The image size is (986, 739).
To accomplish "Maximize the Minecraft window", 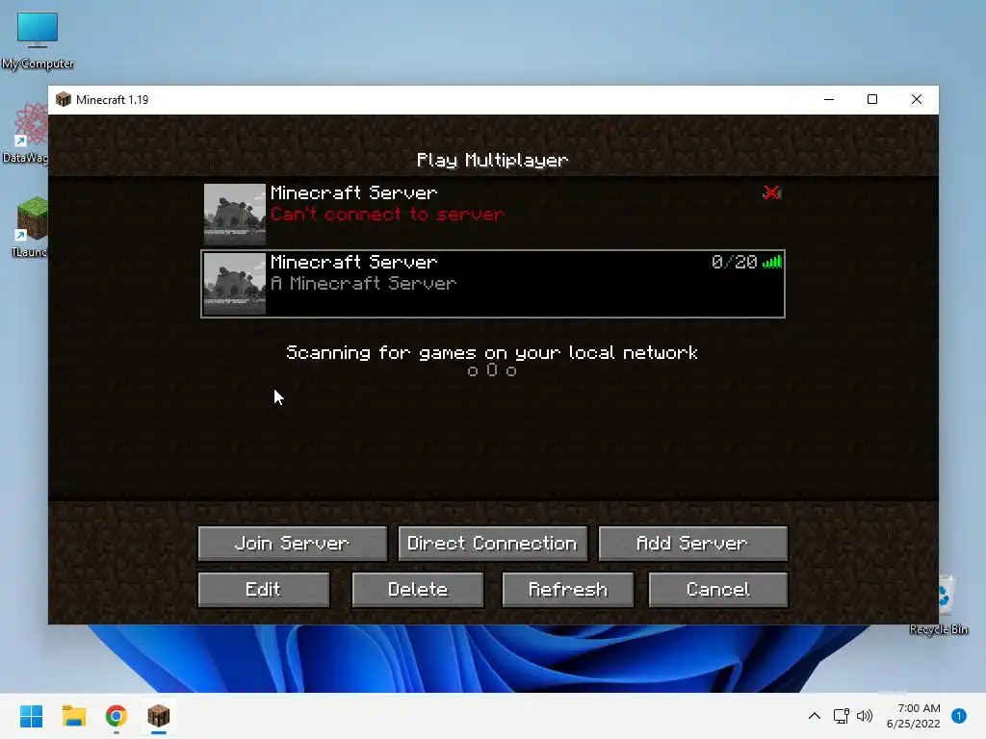I will pyautogui.click(x=872, y=99).
